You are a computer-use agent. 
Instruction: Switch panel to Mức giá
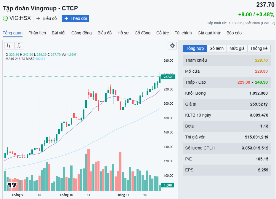[237, 48]
